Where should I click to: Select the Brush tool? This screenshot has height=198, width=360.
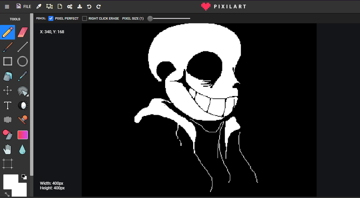[8, 47]
